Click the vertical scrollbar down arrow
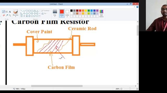Screen dimensions: 167x93 (138, 84)
